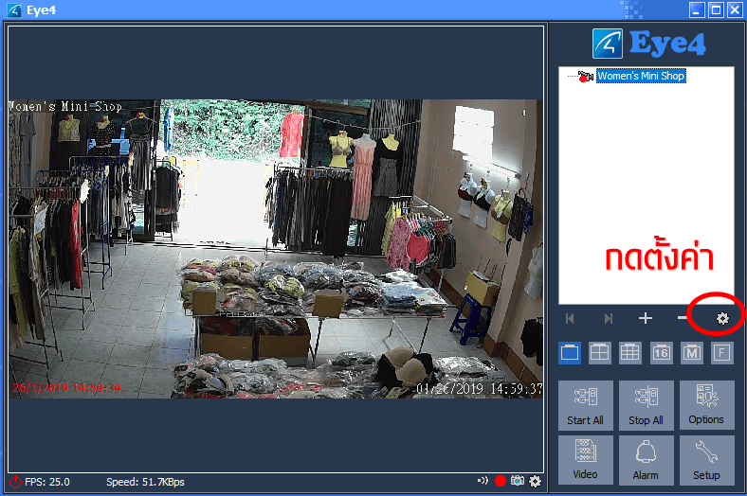Open the Setup panel
Screen dimensions: 747x496
coord(706,460)
